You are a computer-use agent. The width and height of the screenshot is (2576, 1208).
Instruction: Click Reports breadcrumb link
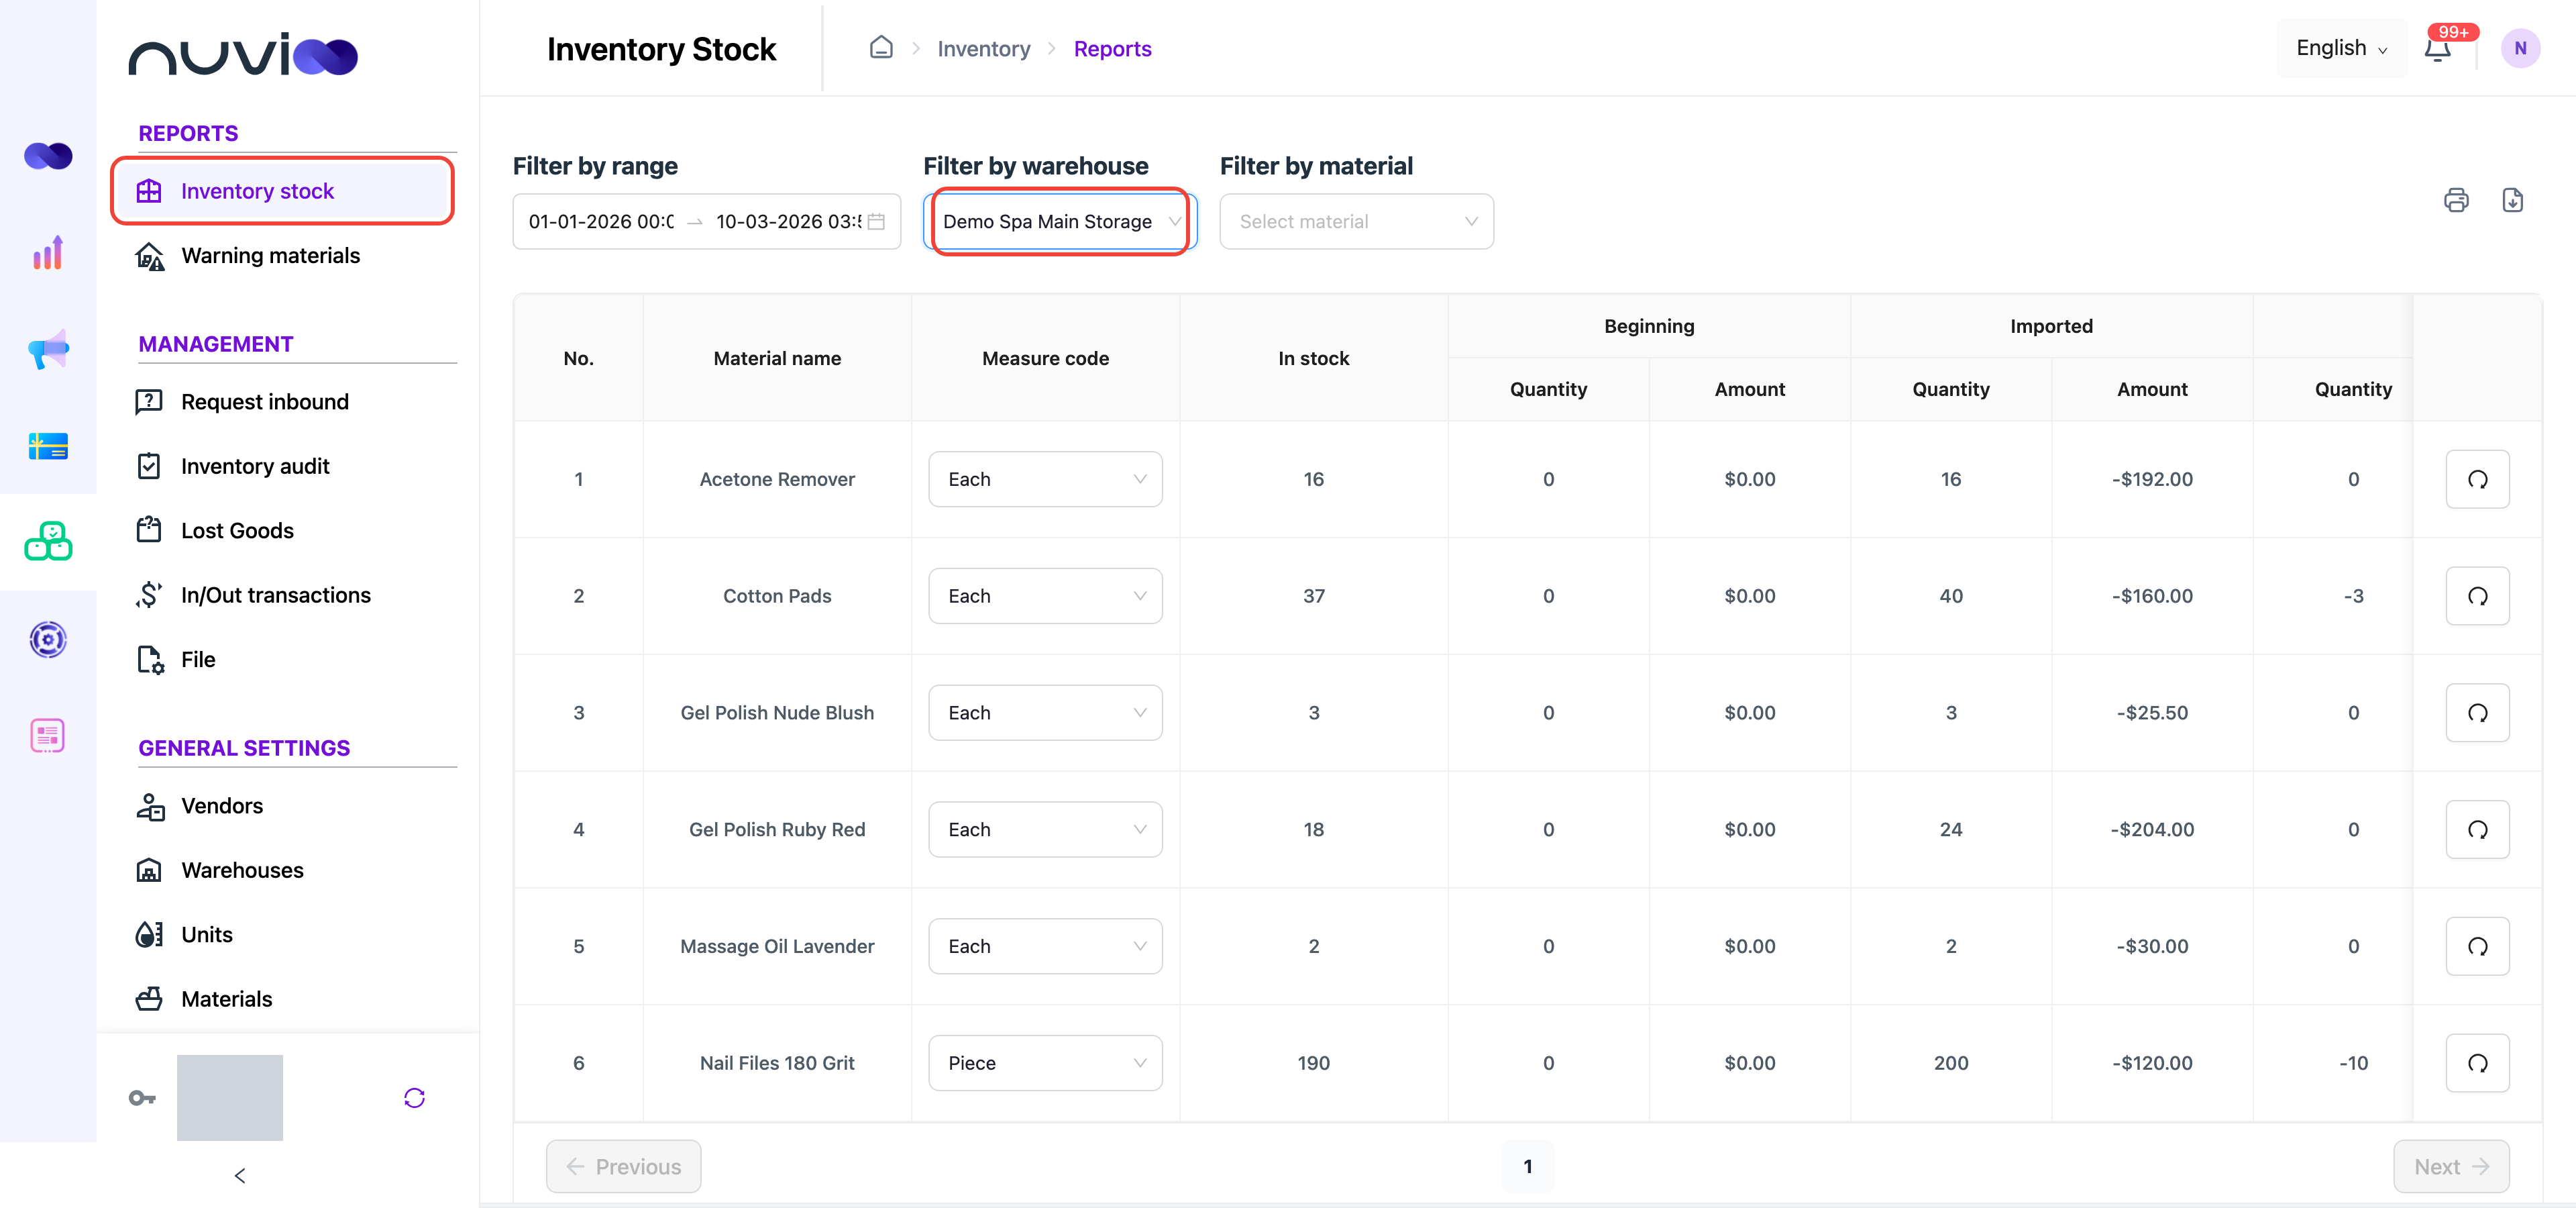point(1112,48)
